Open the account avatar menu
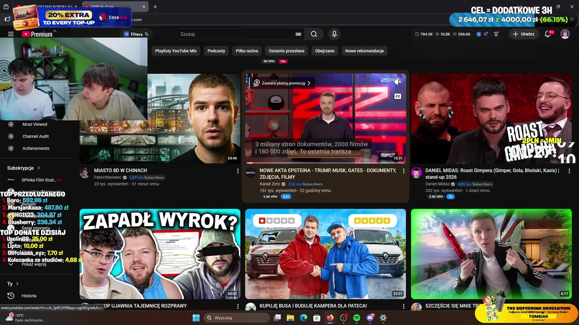The width and height of the screenshot is (579, 325). tap(565, 34)
